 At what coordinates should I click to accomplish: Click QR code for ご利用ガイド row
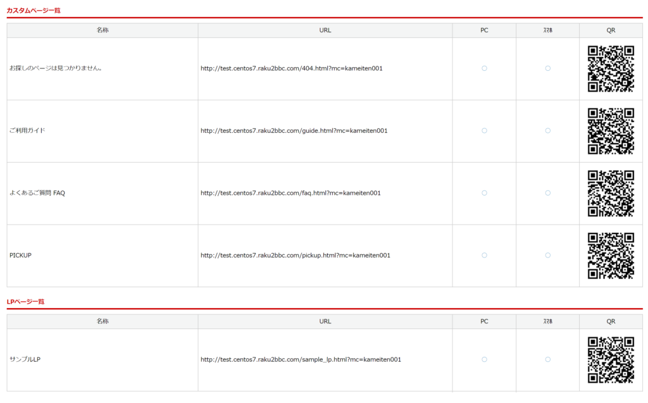point(611,131)
